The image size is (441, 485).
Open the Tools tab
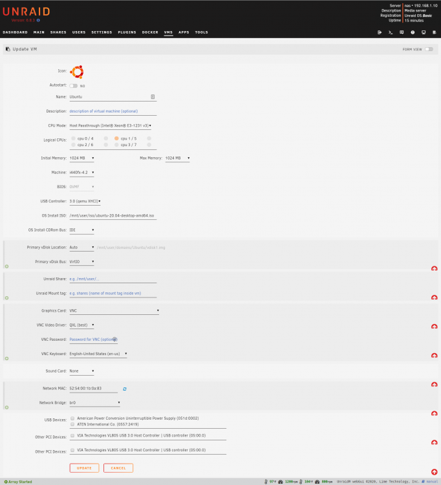coord(202,32)
